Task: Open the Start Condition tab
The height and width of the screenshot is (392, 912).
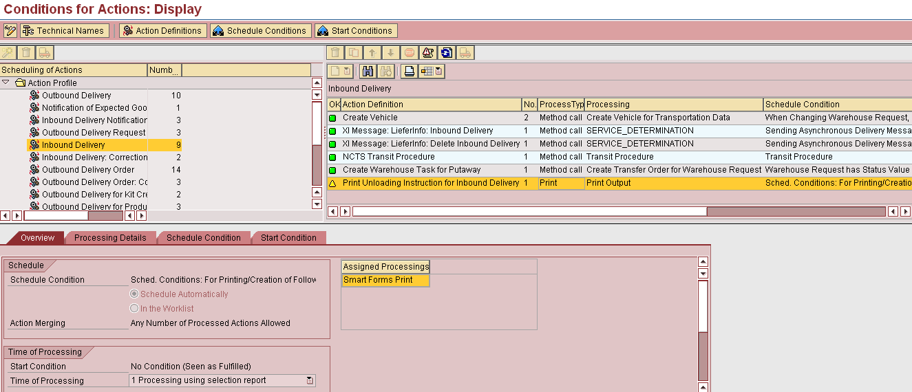Action: click(288, 238)
